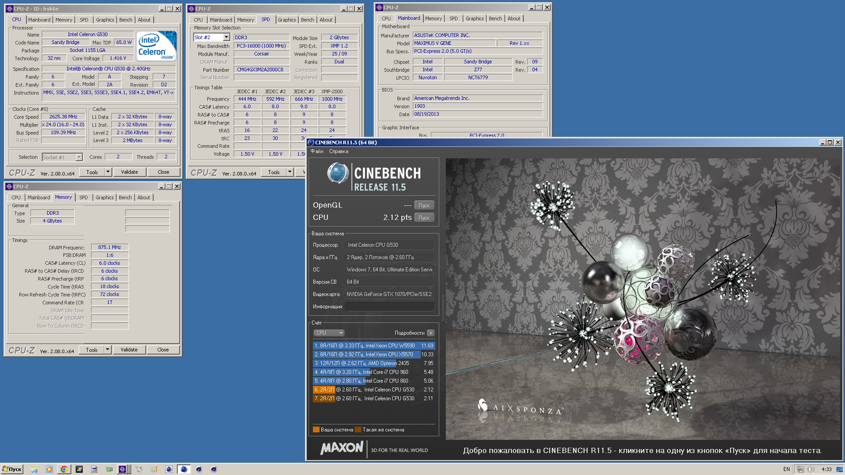Select ranking row Core i7 CPU 960
Image resolution: width=845 pixels, height=475 pixels.
(374, 372)
